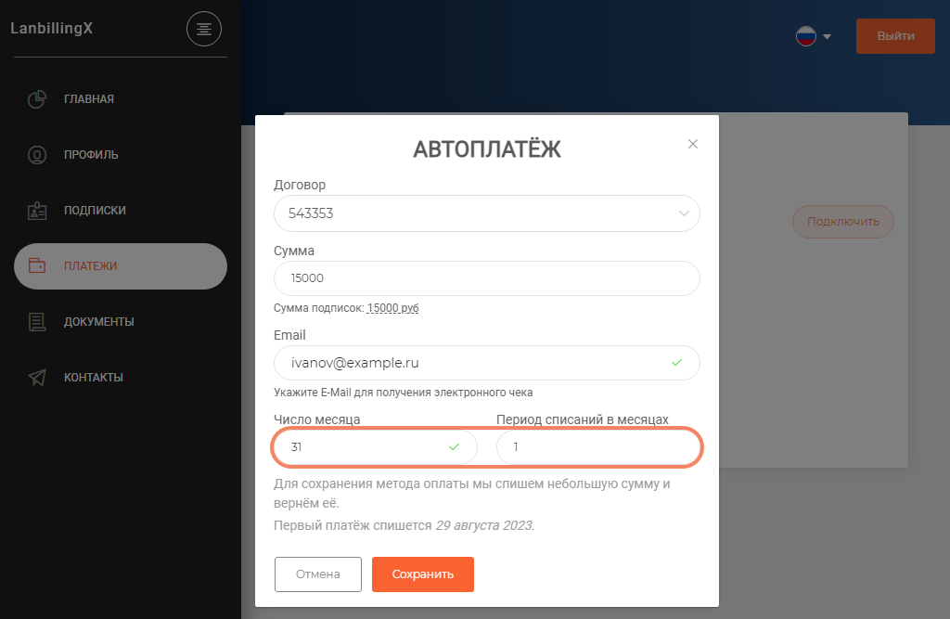Go to the КОНТАКТЫ section
The width and height of the screenshot is (950, 619).
pyautogui.click(x=94, y=377)
